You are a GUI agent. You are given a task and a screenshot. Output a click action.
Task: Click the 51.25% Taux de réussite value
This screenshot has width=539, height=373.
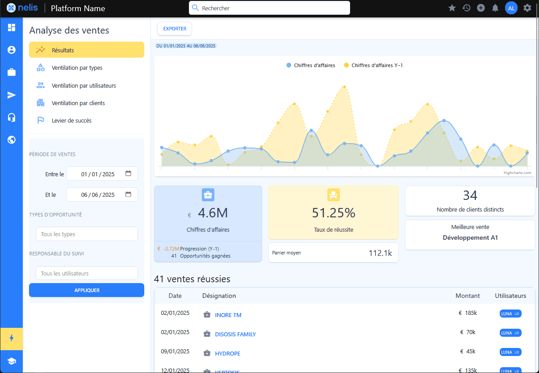click(x=334, y=213)
